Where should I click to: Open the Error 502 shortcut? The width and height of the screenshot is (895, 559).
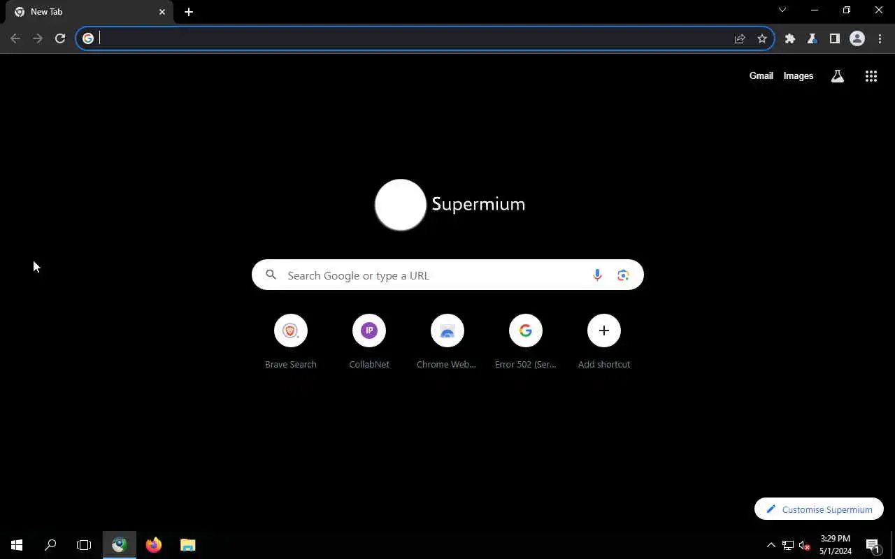tap(526, 342)
